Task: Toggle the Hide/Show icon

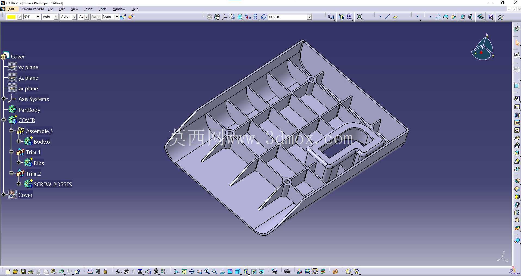Action: click(x=254, y=271)
